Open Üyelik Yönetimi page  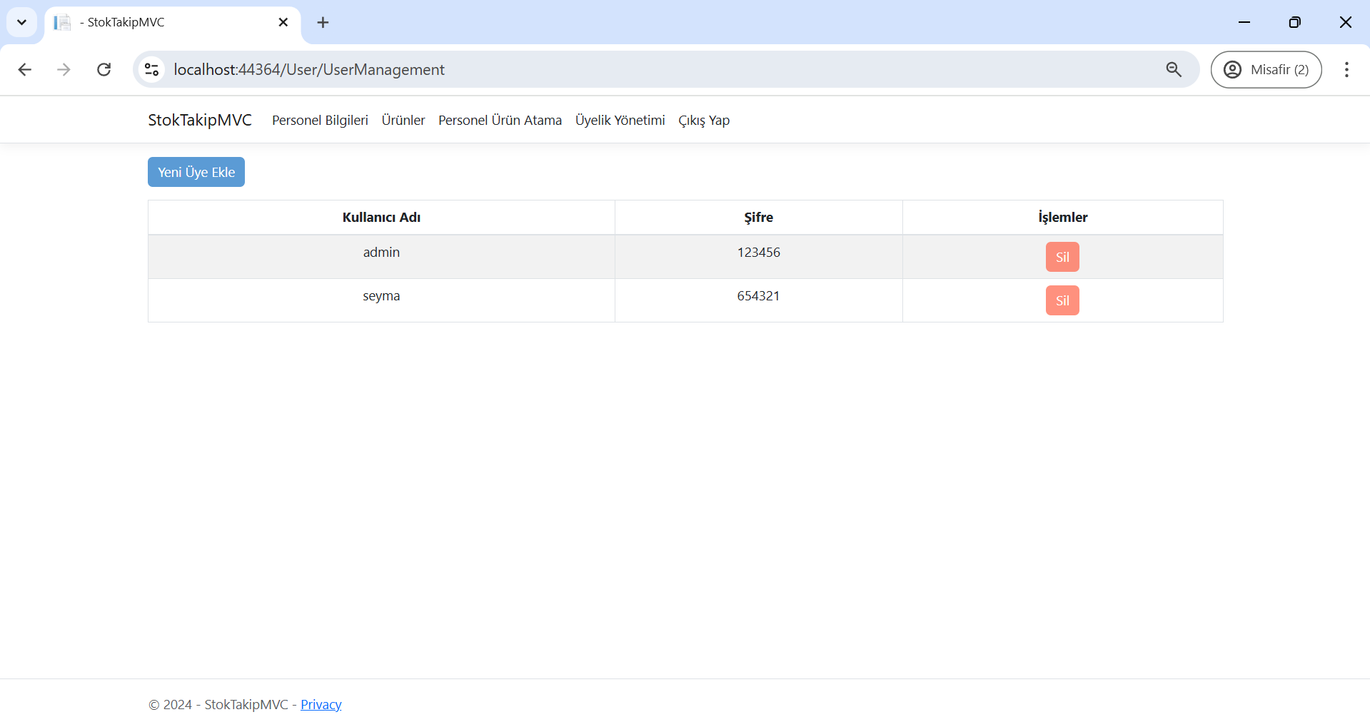coord(620,121)
